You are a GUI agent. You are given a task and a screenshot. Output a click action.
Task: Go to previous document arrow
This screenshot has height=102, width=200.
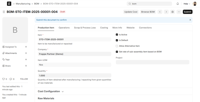pos(160,12)
